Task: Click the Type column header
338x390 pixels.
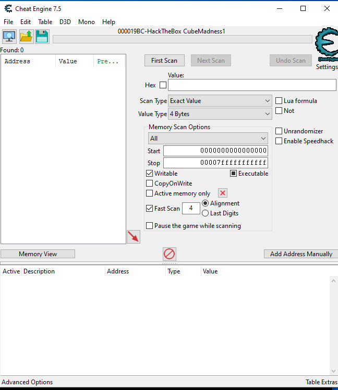Action: 183,271
